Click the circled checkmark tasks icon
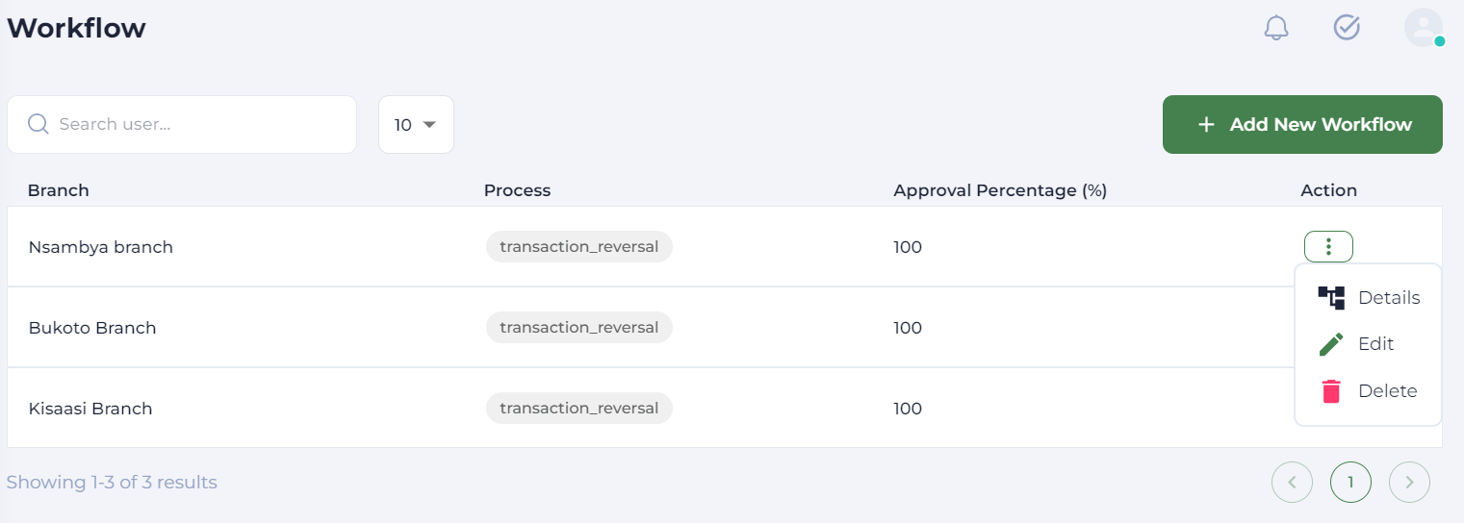The image size is (1464, 523). click(x=1347, y=28)
